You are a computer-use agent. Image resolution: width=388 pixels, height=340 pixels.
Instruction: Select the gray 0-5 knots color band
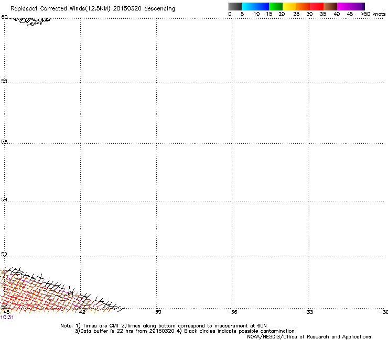click(x=235, y=6)
